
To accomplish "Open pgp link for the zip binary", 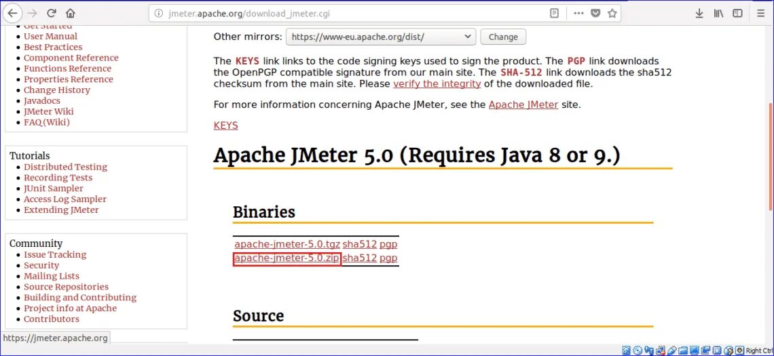I will click(388, 258).
